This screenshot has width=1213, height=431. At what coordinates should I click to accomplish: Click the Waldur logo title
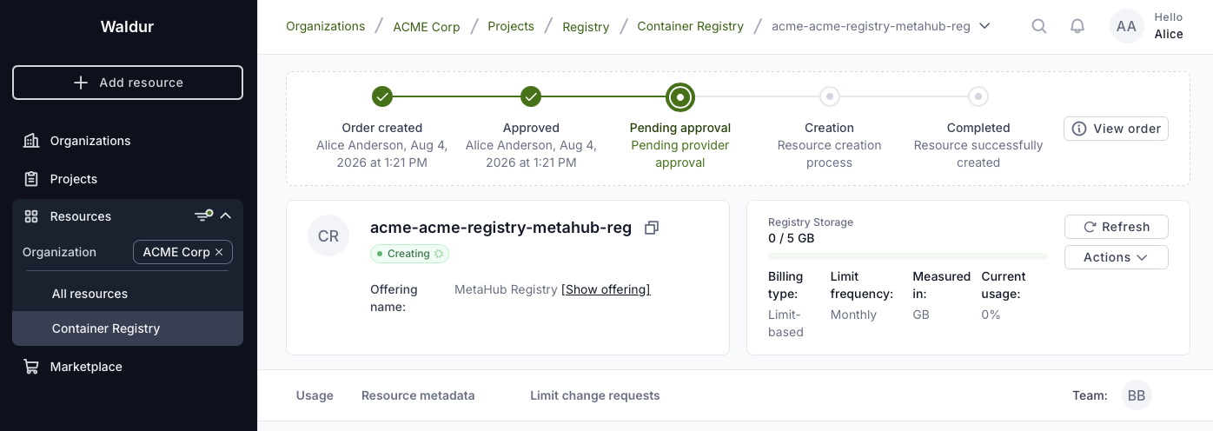[x=128, y=26]
